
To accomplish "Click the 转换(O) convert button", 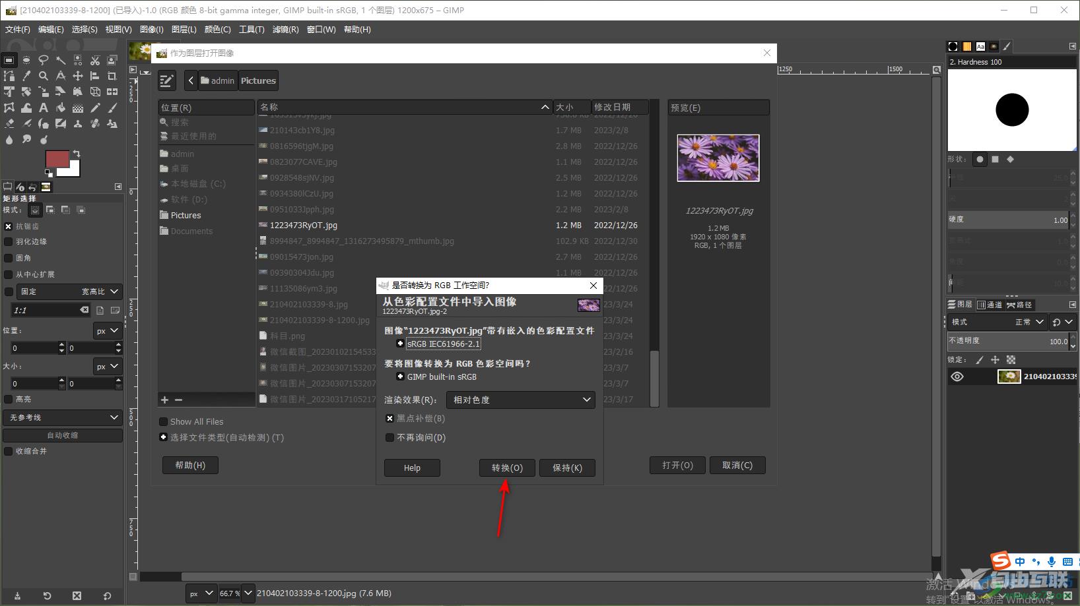I will tap(507, 468).
